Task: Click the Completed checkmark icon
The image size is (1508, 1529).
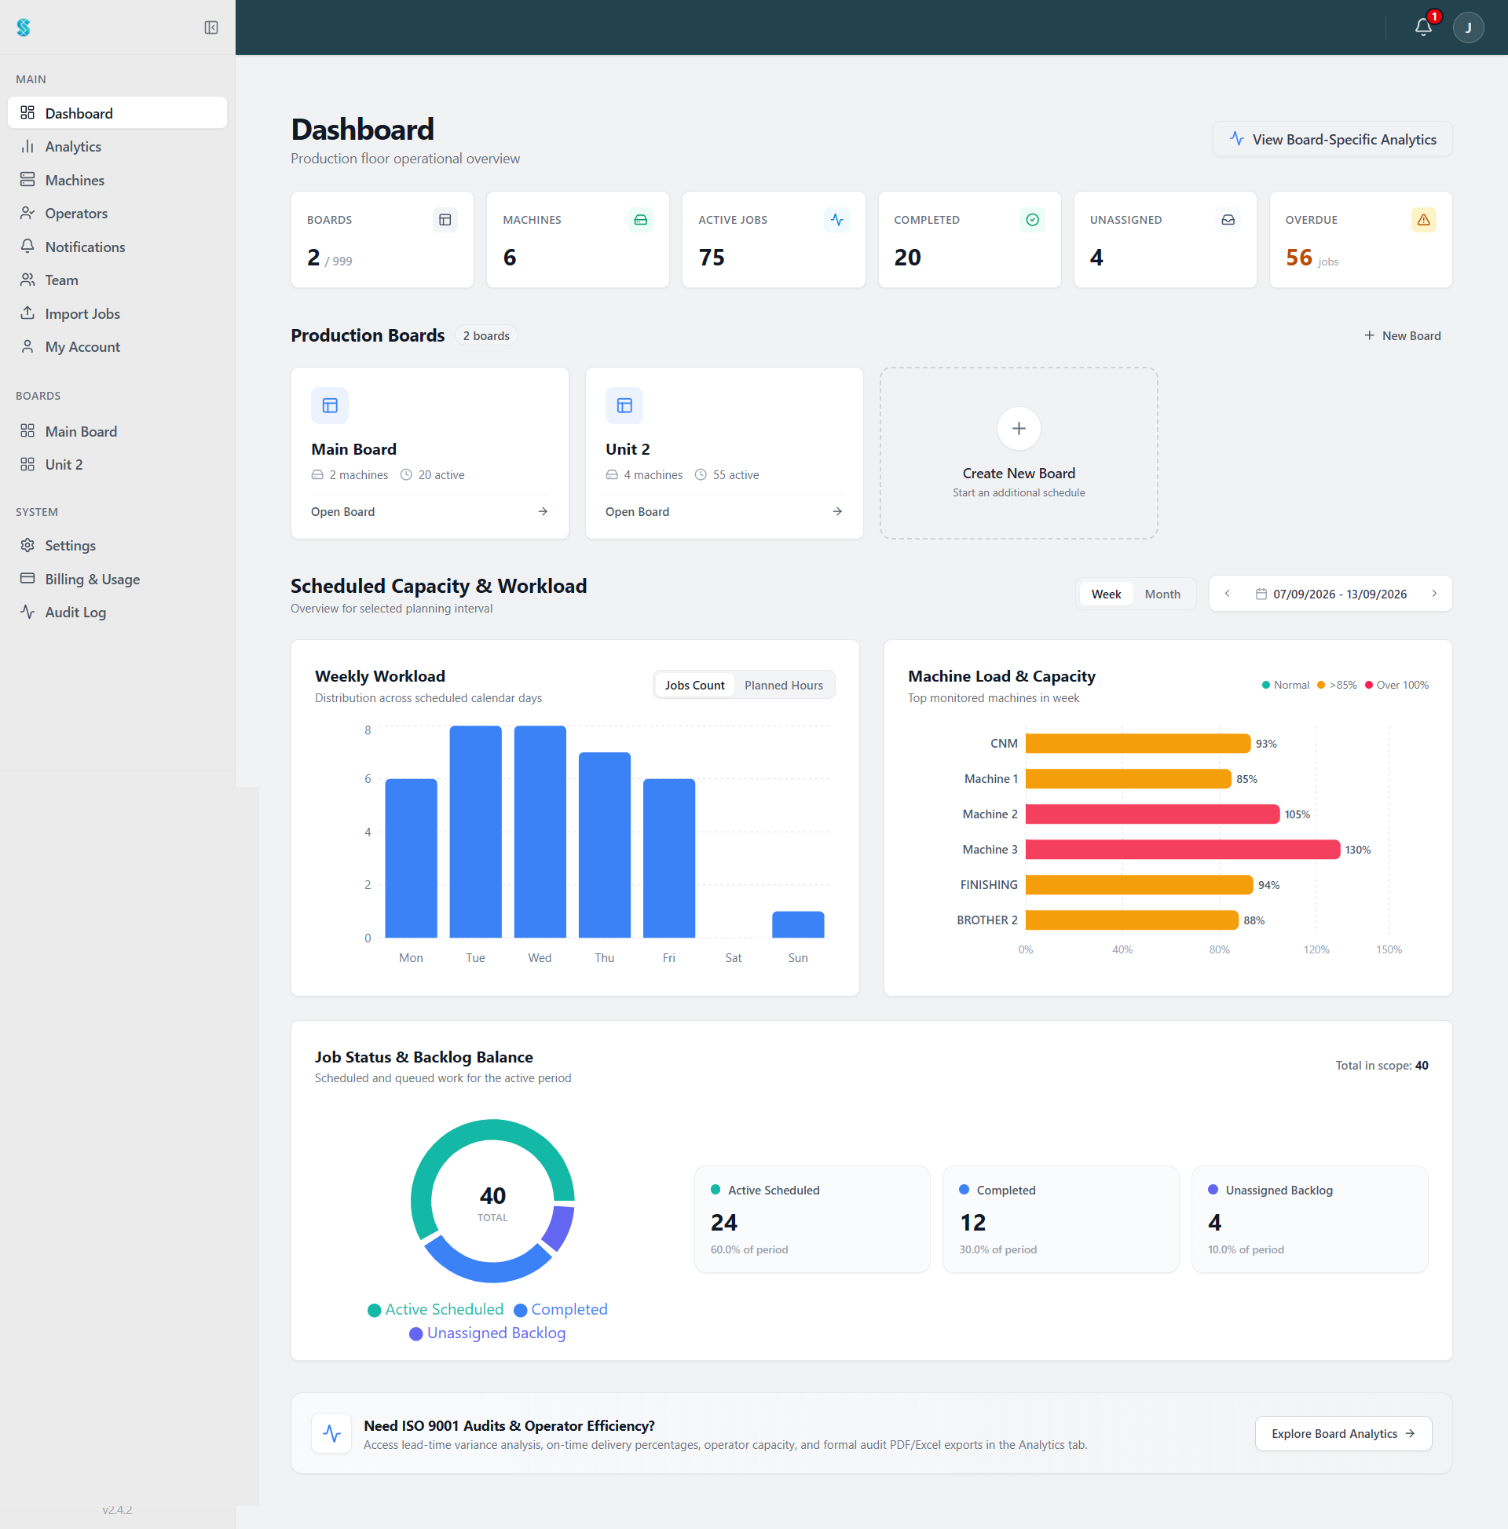Action: [x=1032, y=220]
